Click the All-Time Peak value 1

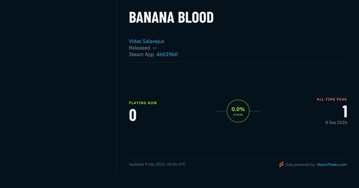[x=345, y=112]
